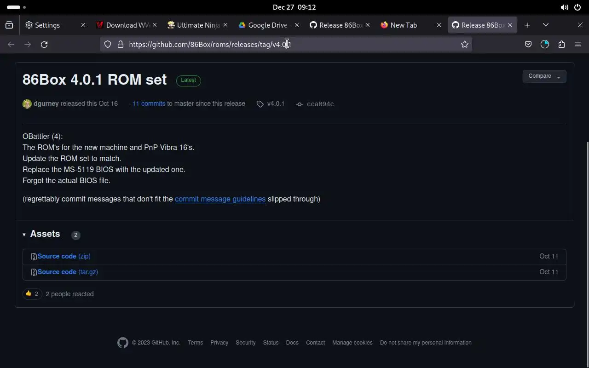This screenshot has width=589, height=368.
Task: Go forward using the forward arrow
Action: click(x=28, y=44)
